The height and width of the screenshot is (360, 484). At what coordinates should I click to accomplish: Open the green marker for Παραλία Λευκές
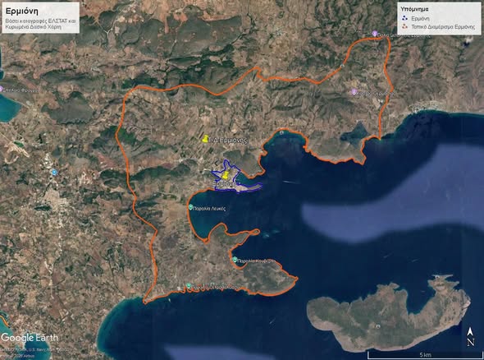pyautogui.click(x=191, y=207)
